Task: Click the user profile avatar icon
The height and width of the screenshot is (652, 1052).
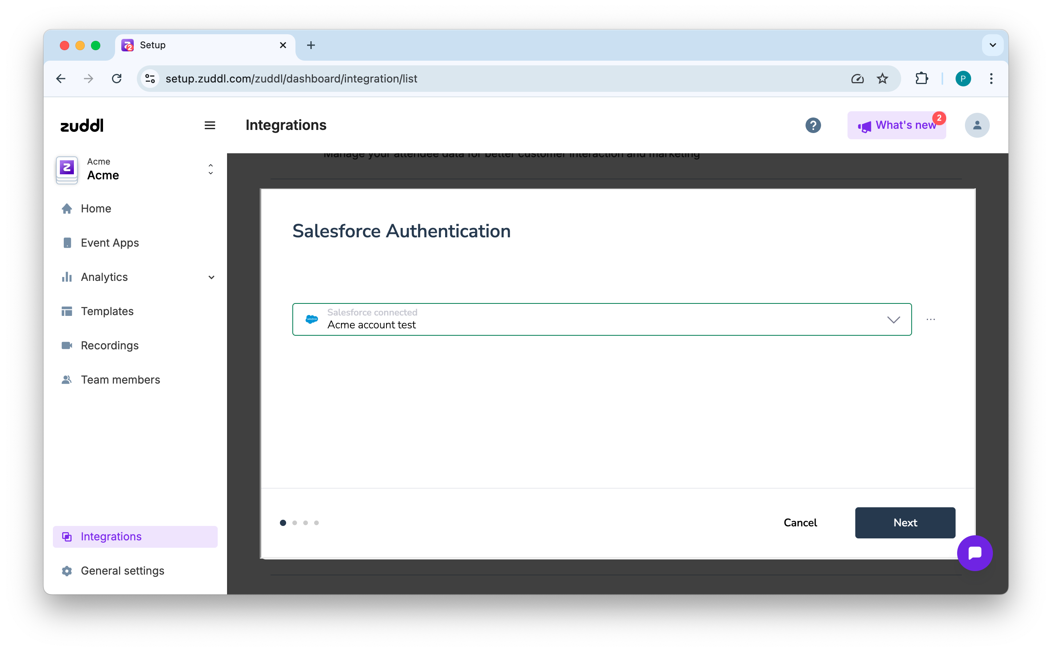Action: click(x=977, y=126)
